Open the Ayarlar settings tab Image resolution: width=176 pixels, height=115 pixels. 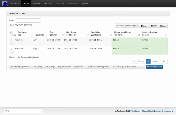[85, 4]
